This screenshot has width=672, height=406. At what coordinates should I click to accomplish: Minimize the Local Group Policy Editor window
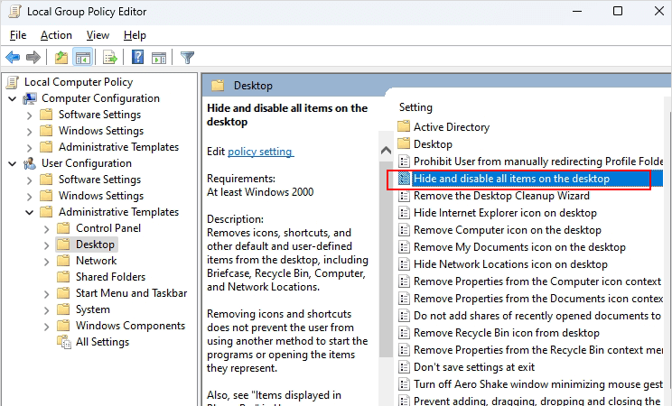coord(577,11)
